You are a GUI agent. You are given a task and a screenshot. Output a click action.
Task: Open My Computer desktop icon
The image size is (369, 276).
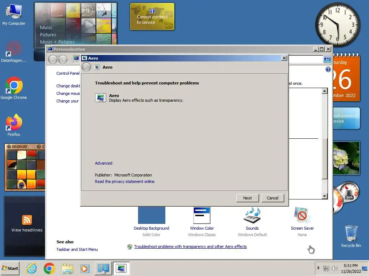[14, 14]
